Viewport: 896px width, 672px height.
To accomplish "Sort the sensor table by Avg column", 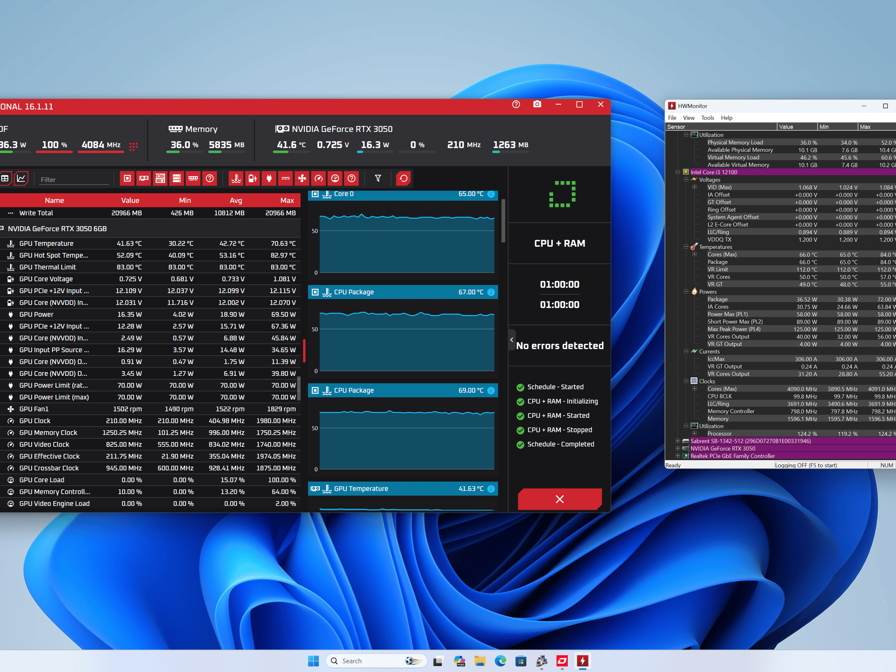I will [x=236, y=200].
